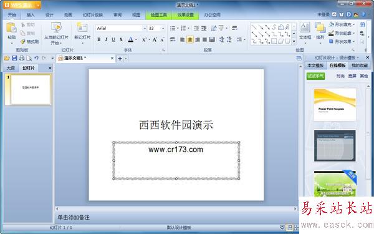
Task: Switch to My Favorites templates tab
Action: (360, 65)
